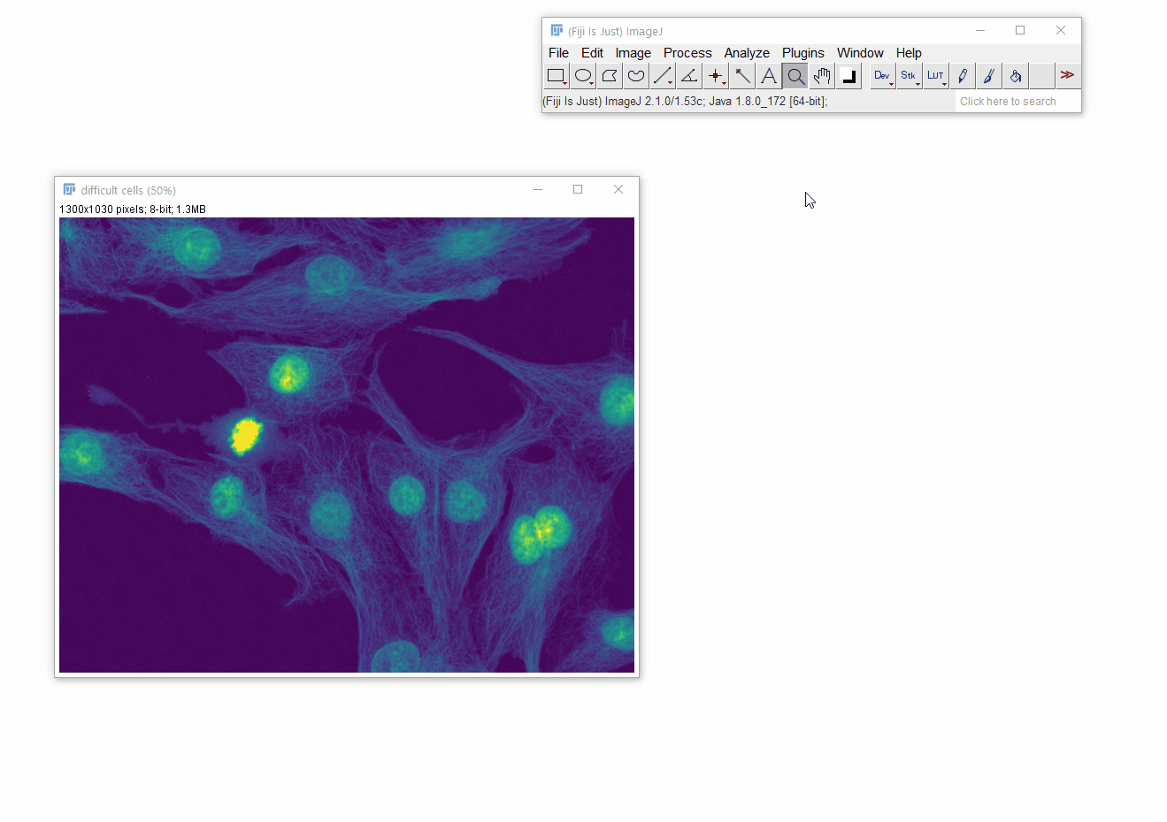
Task: Activate the Freehand selection tool
Action: (636, 76)
